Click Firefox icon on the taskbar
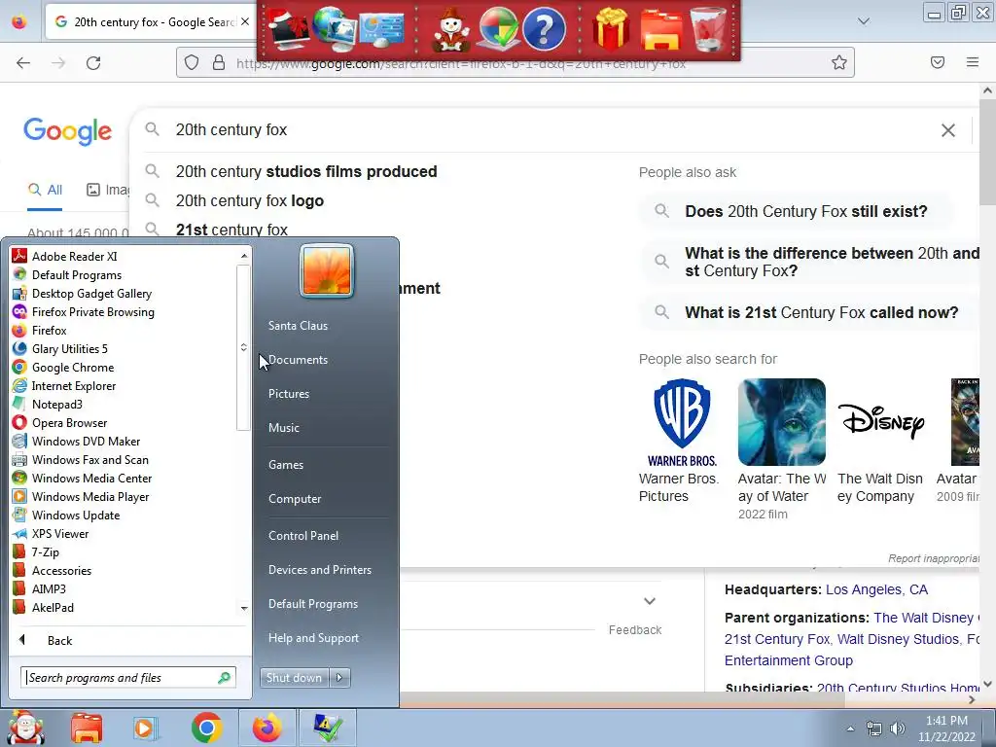 click(x=267, y=728)
